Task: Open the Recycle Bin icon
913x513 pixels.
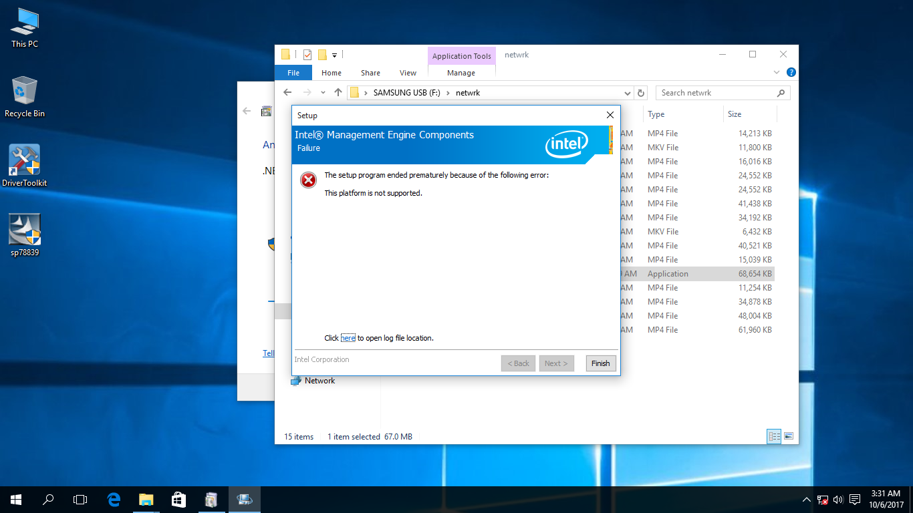Action: coord(25,97)
